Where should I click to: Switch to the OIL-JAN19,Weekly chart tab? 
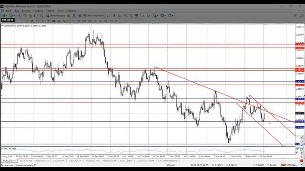pos(168,161)
